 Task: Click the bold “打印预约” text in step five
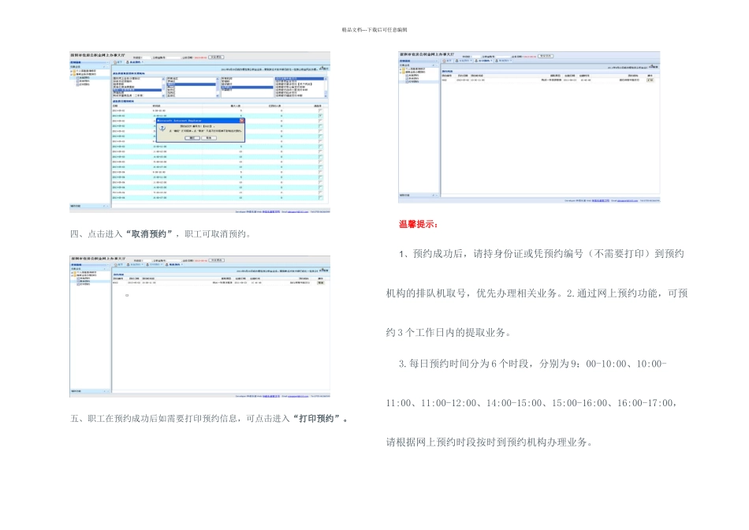(x=316, y=418)
